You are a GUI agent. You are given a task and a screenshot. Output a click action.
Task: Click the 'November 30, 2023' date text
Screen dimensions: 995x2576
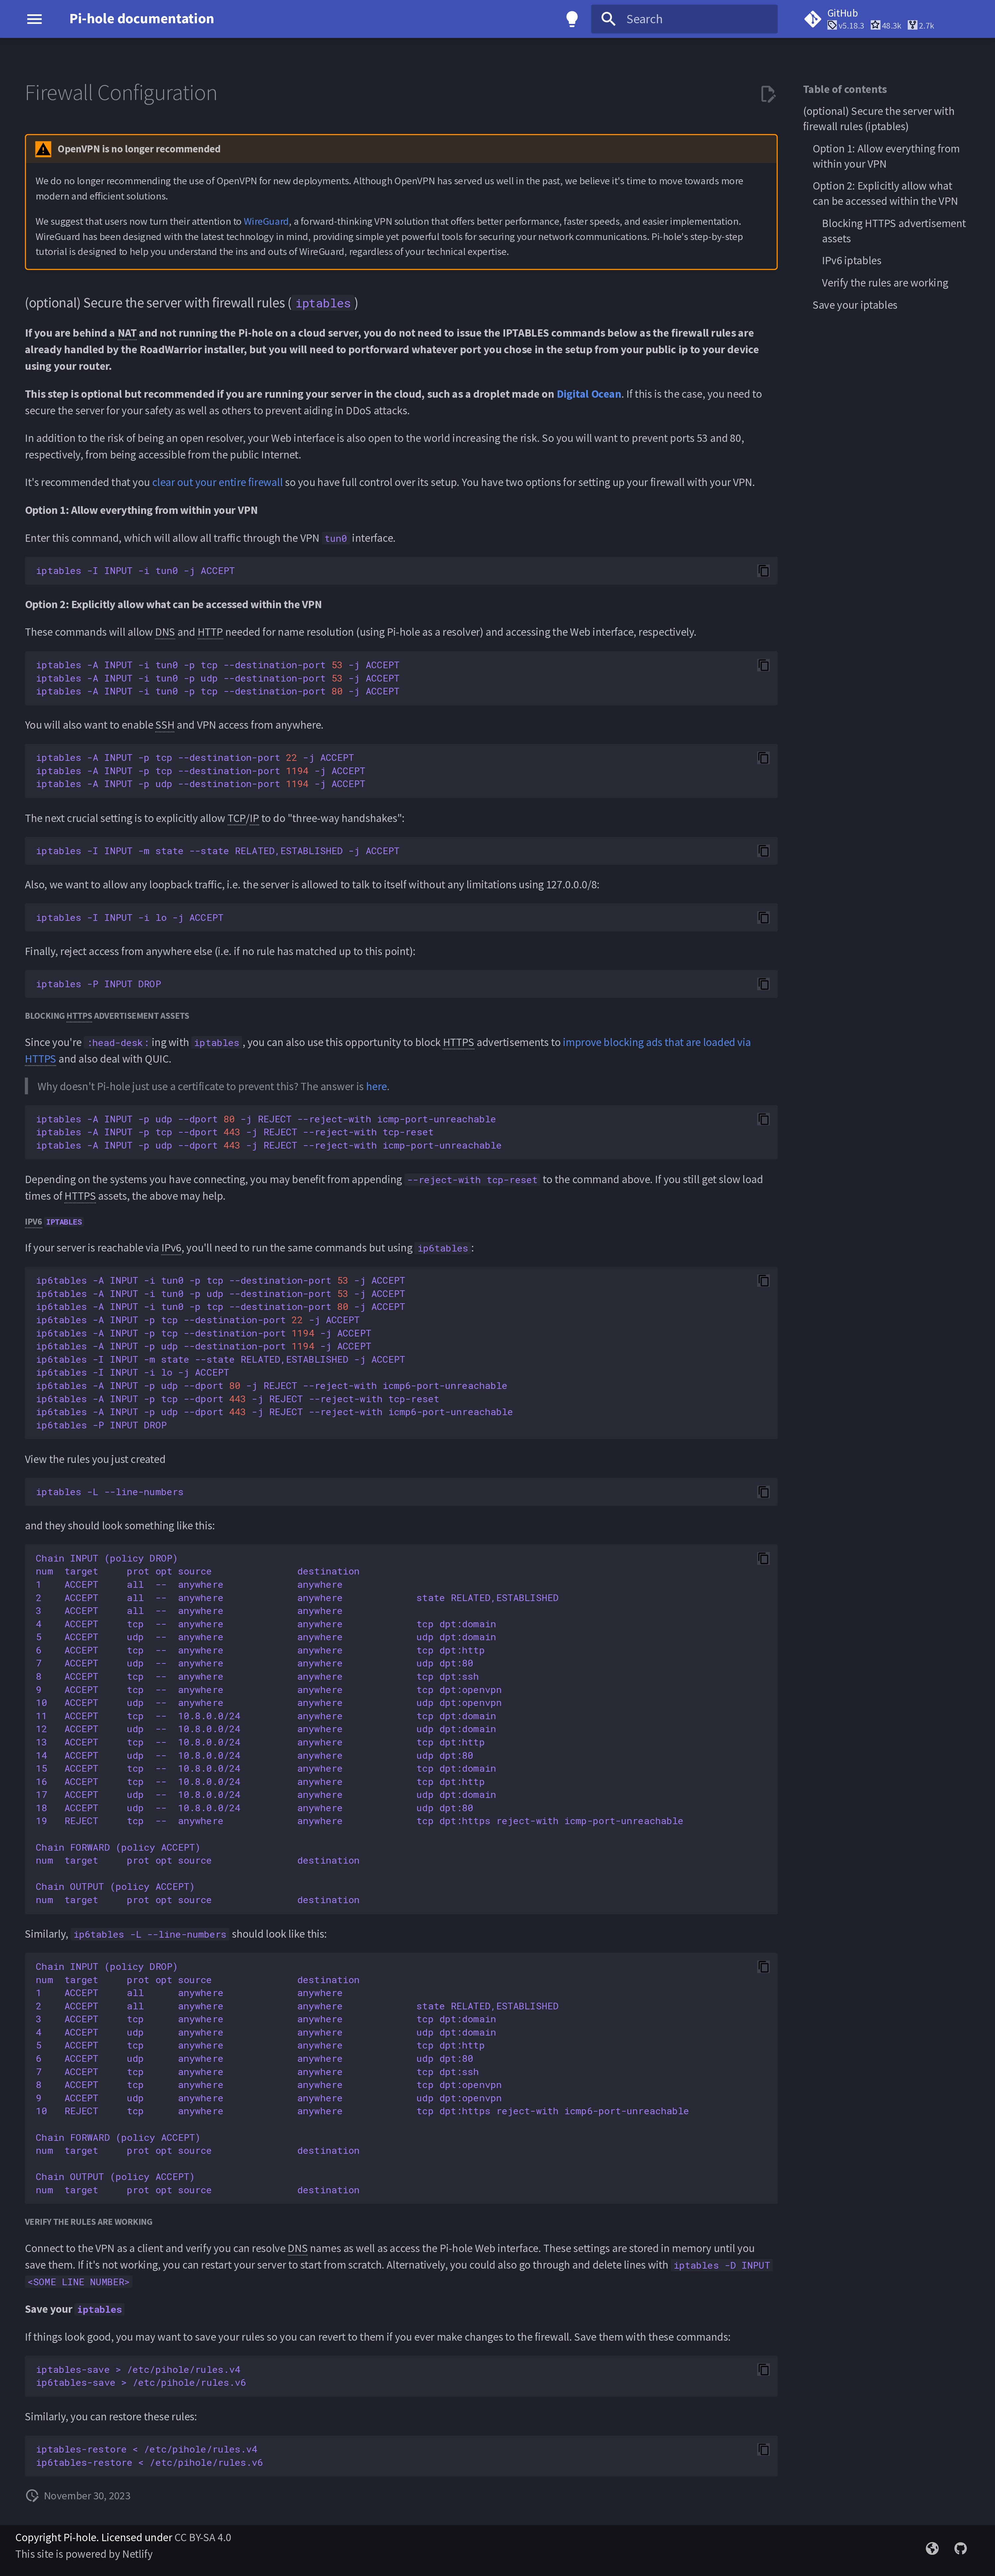(87, 2496)
